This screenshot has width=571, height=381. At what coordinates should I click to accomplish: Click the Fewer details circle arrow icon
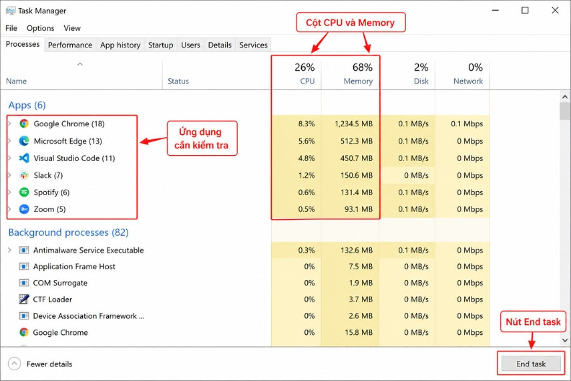point(14,364)
